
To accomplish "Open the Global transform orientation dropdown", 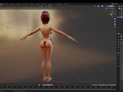I will 42,6.
